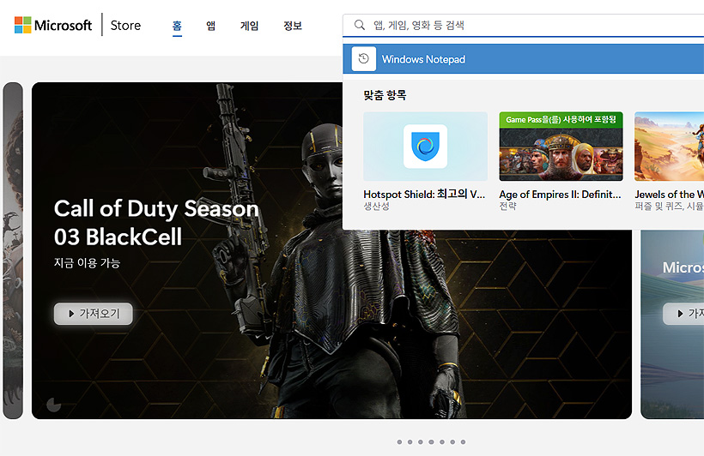Open the 게임 tab
The width and height of the screenshot is (704, 456).
pos(249,26)
